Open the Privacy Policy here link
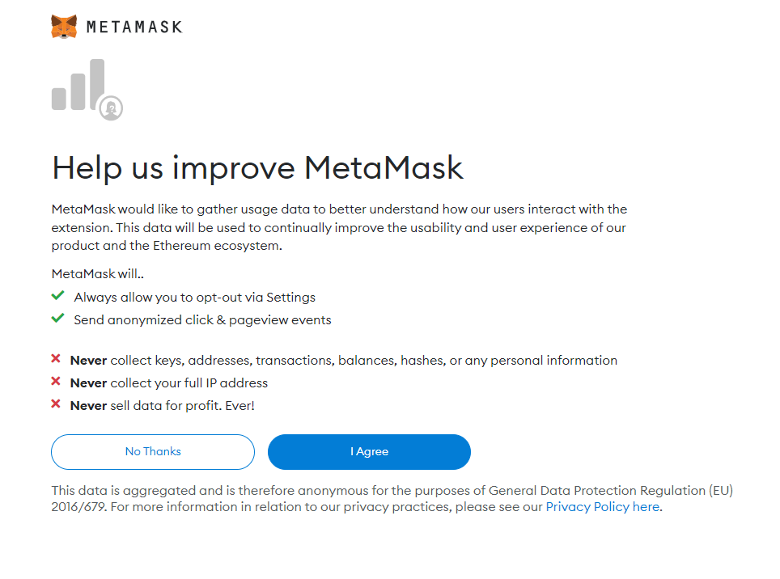Screen dimensions: 780x579 point(603,507)
